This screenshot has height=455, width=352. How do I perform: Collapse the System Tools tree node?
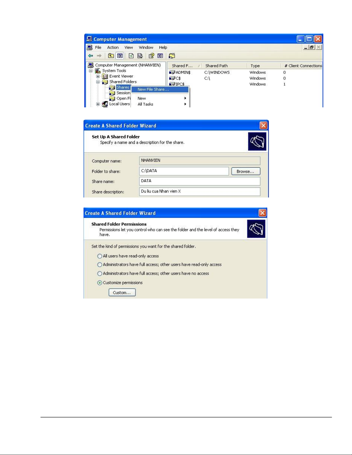91,71
